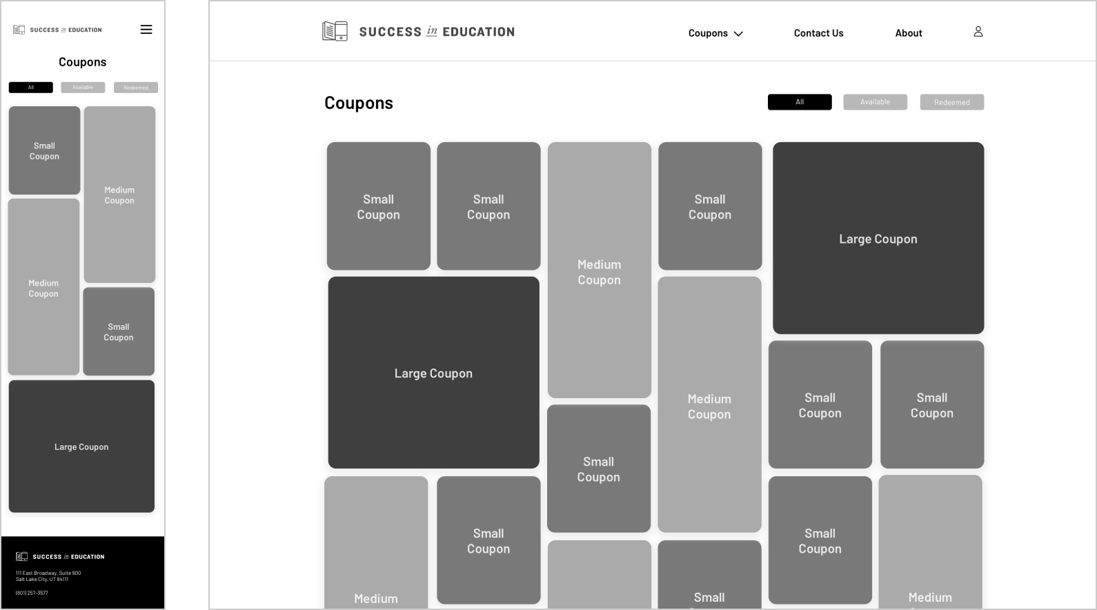Click the footer Success in Education logo
The width and height of the screenshot is (1097, 610).
60,556
